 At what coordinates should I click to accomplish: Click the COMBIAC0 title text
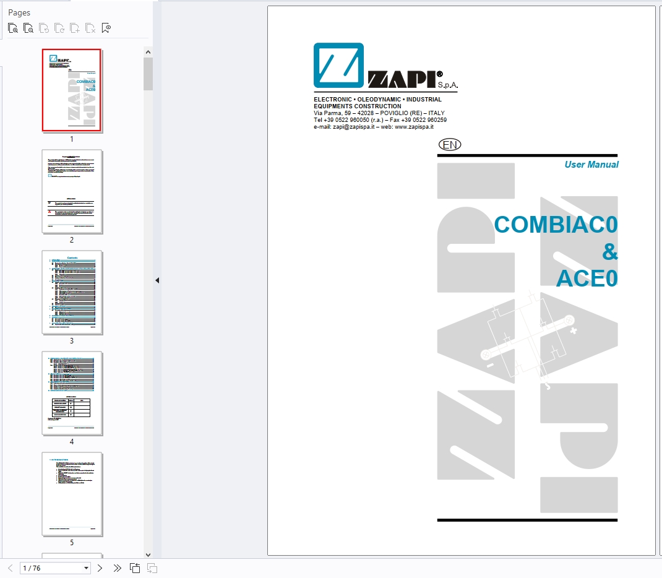coord(556,224)
